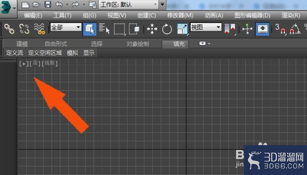This screenshot has height=175, width=307.
Task: Toggle 3D Snaps
Action: pos(280,29)
